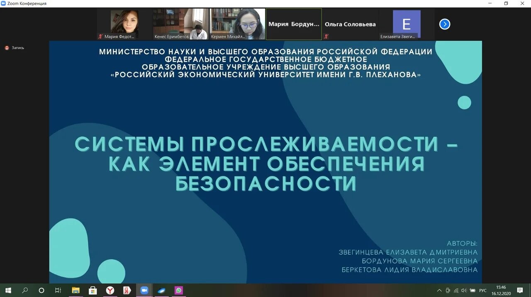Open the Wi-Fi network flyout
The height and width of the screenshot is (297, 531).
click(456, 290)
